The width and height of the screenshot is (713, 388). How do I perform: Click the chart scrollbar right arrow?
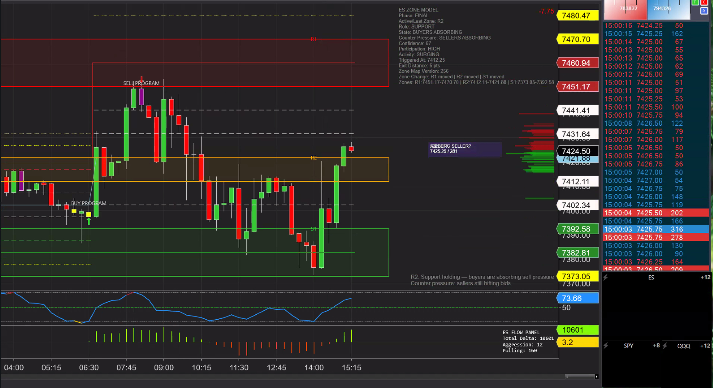tap(596, 377)
